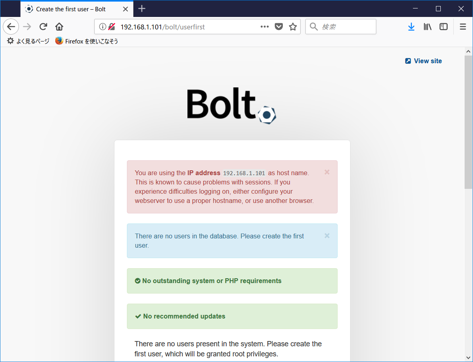Open the Firefox home page
This screenshot has height=362, width=473.
pyautogui.click(x=59, y=26)
